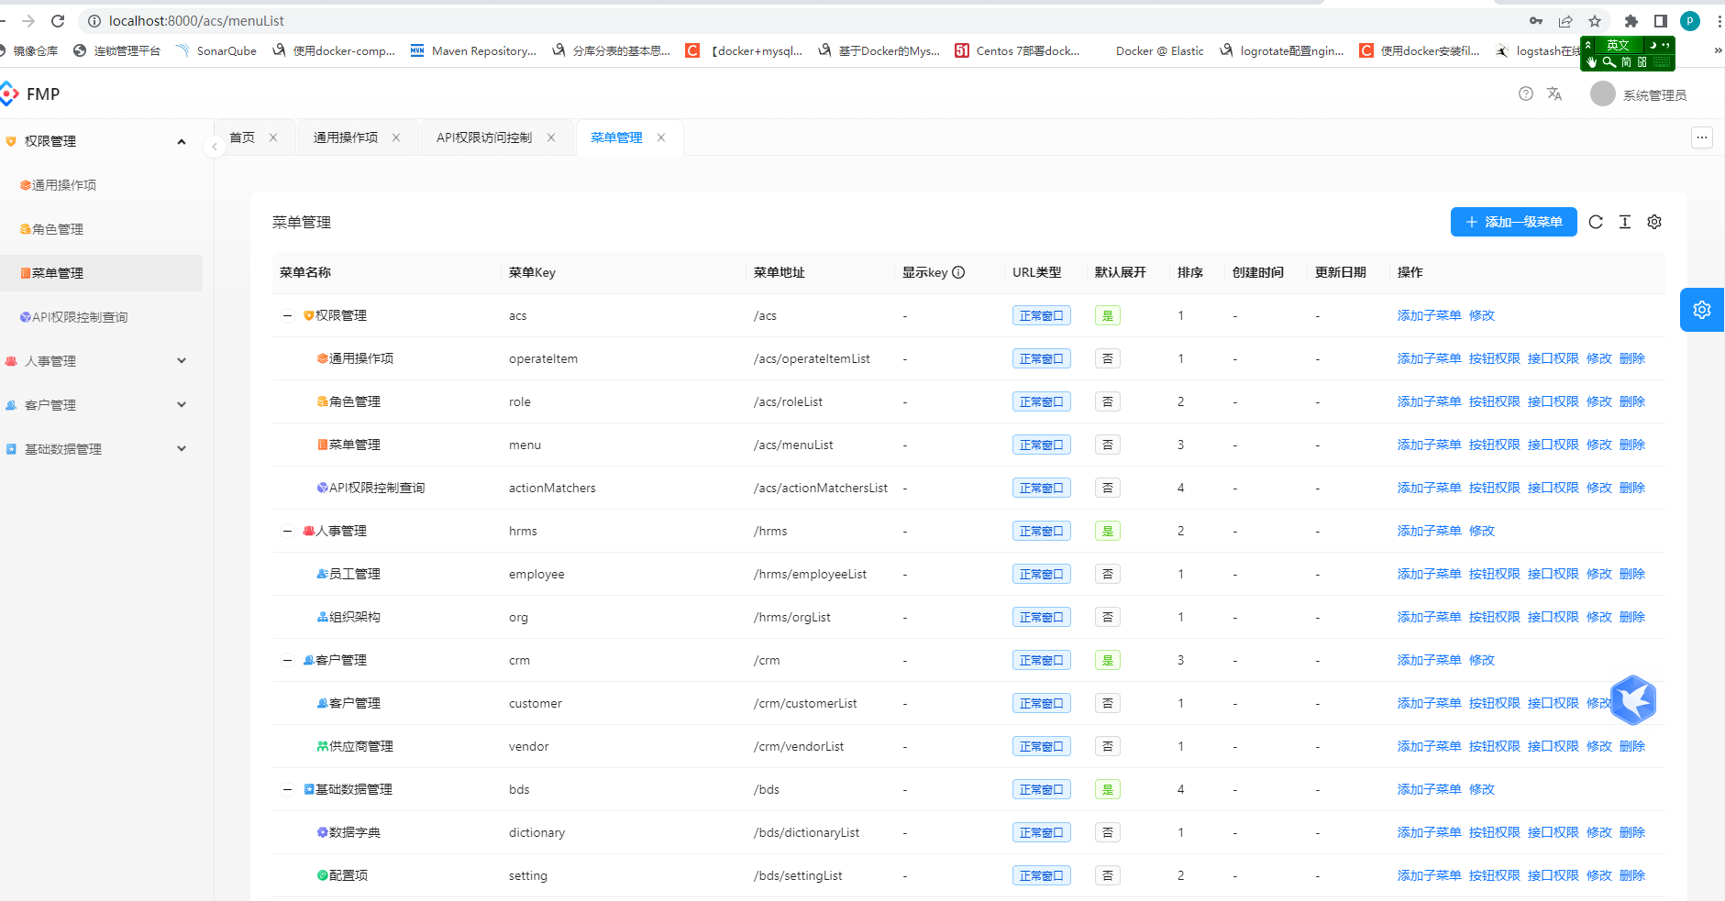
Task: Collapse 权限管理 in the sidebar
Action: [182, 141]
